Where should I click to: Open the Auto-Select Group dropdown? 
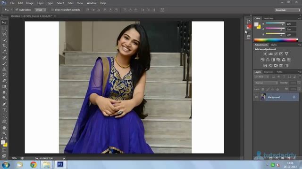41,9
